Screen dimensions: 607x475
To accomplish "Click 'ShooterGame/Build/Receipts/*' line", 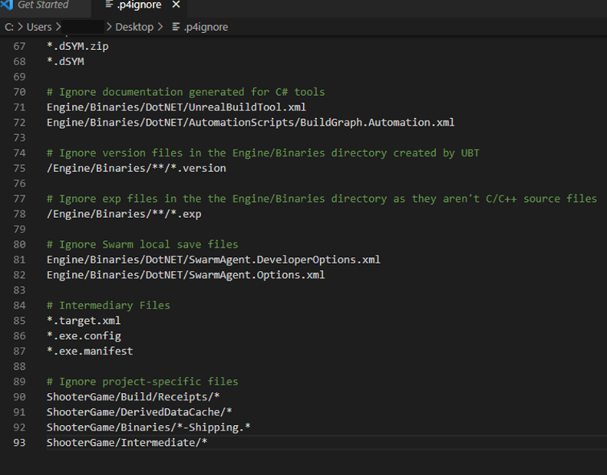I will pos(134,397).
